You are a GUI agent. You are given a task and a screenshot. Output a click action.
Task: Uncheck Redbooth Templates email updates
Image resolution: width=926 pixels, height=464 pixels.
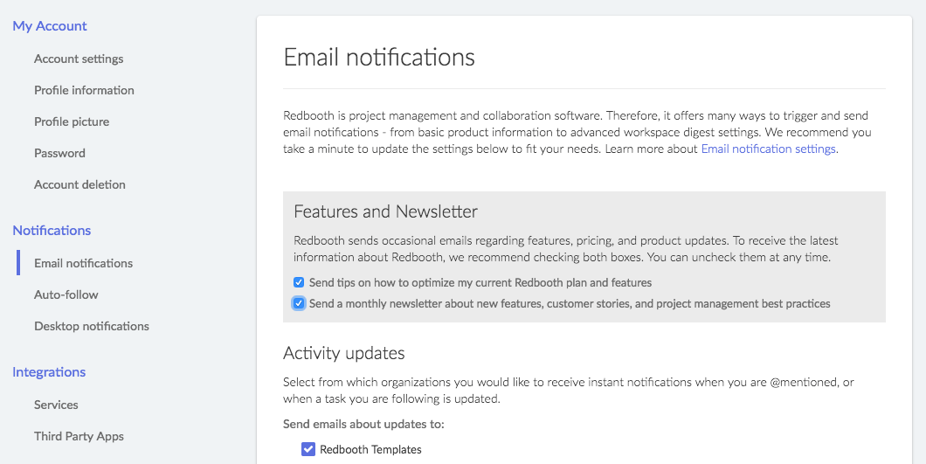click(308, 449)
